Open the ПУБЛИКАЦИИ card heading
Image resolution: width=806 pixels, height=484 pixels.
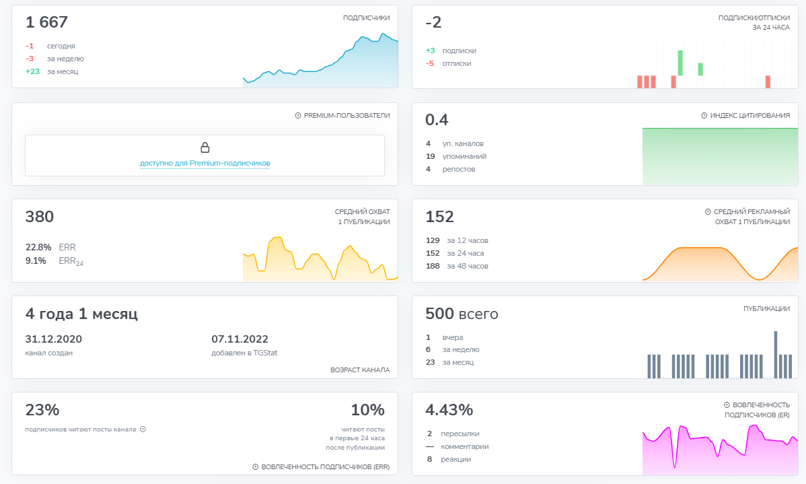[766, 308]
